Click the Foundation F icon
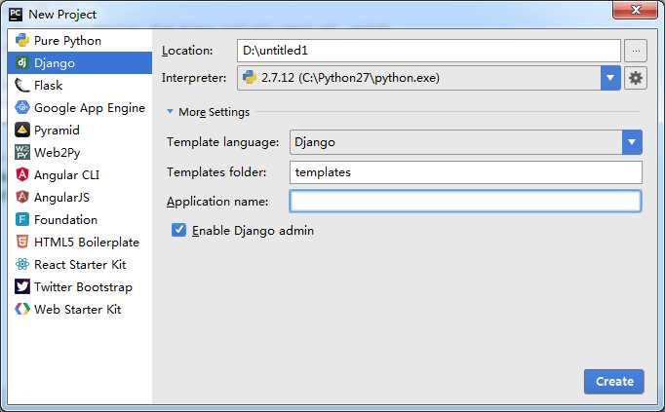This screenshot has width=665, height=412. [22, 220]
